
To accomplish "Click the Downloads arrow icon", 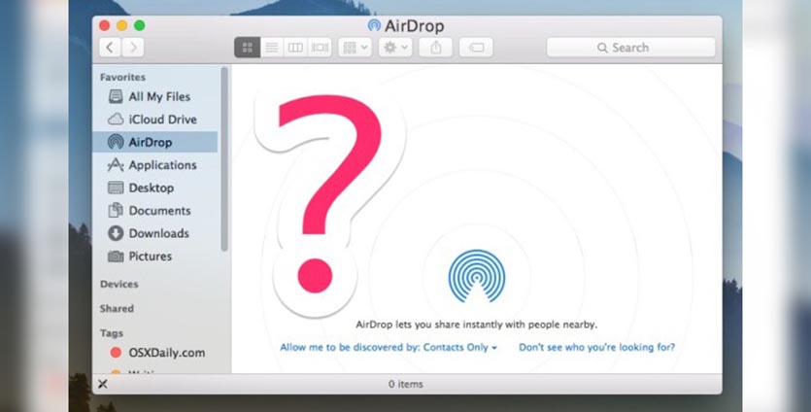I will (116, 233).
